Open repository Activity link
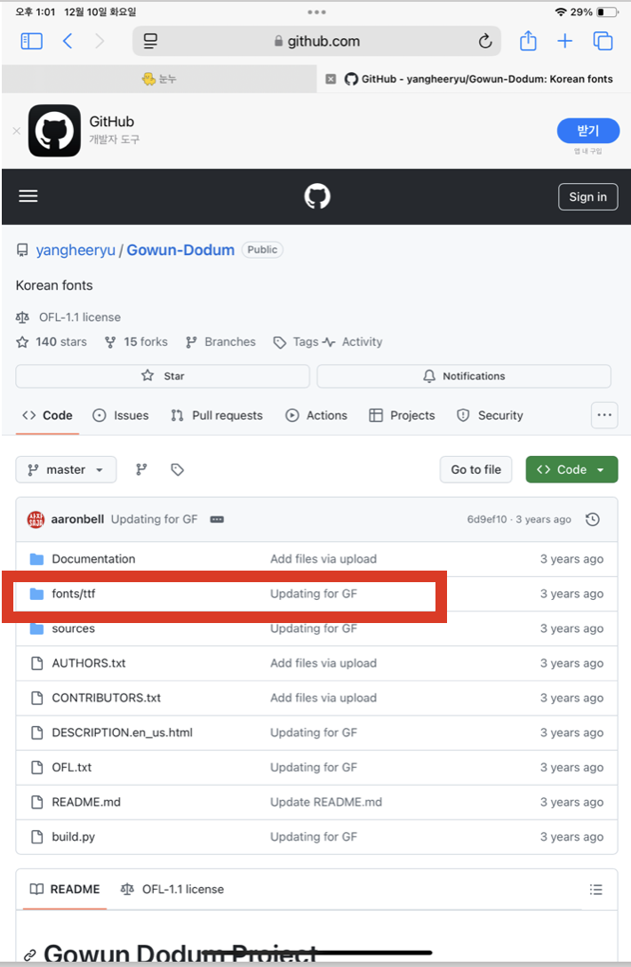 pos(354,341)
